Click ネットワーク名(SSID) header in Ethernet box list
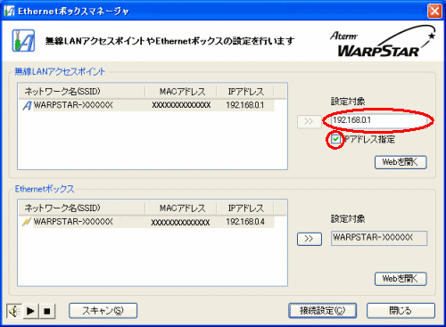 (x=82, y=208)
